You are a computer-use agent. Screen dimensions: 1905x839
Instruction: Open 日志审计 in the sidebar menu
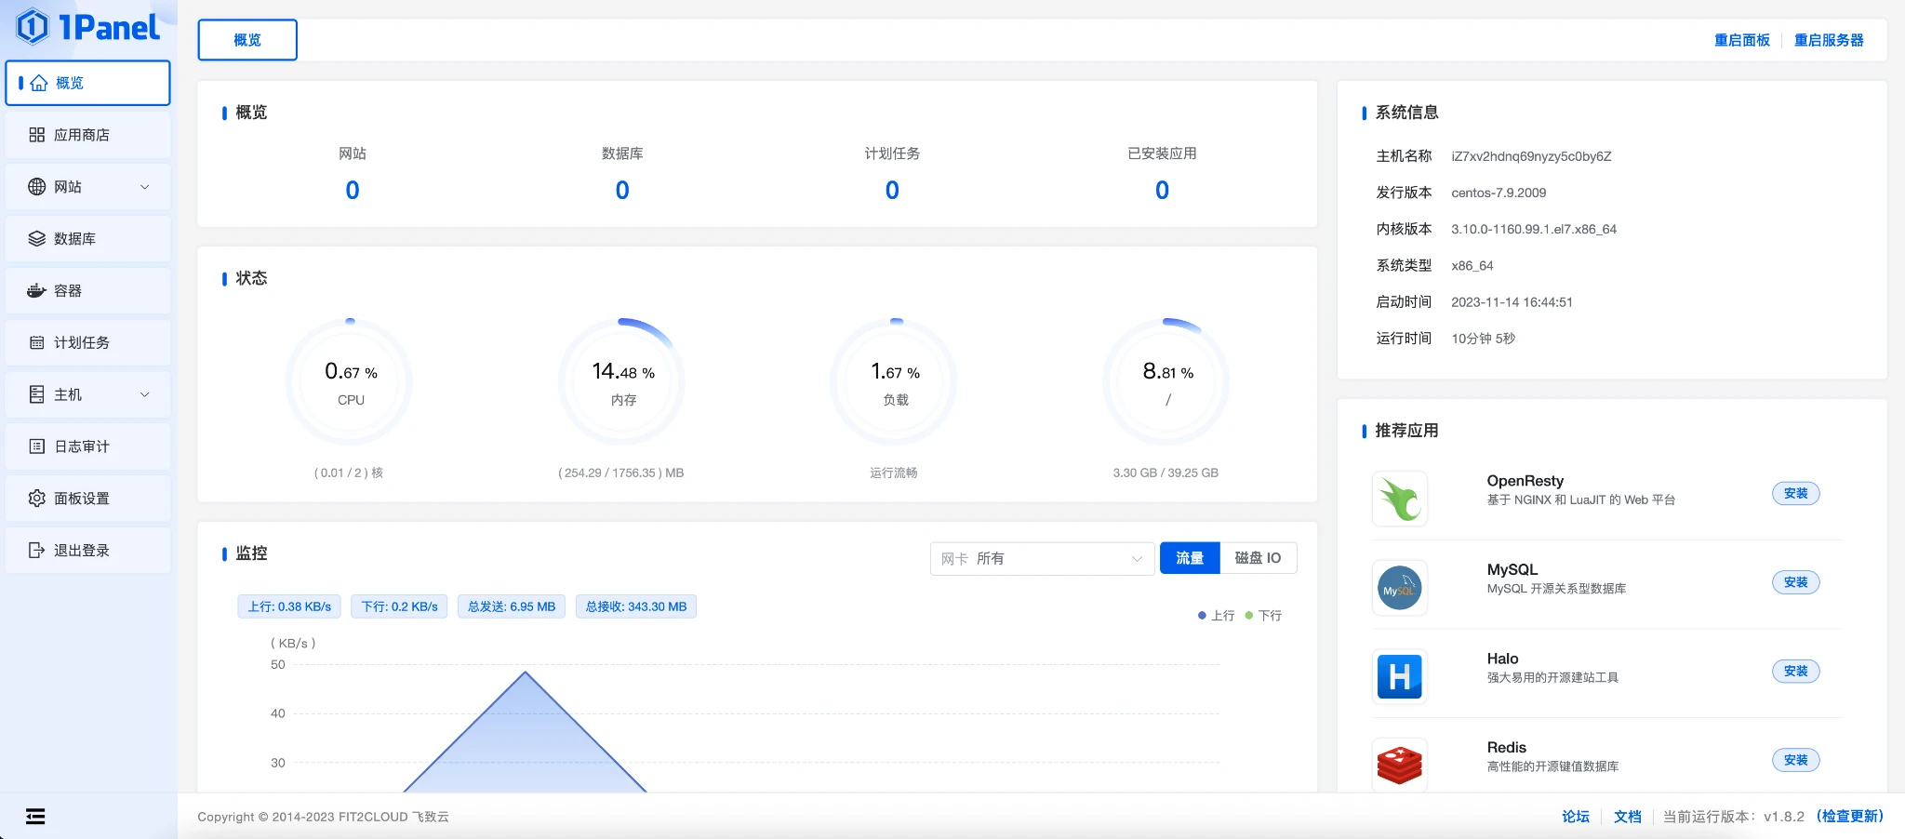[82, 446]
